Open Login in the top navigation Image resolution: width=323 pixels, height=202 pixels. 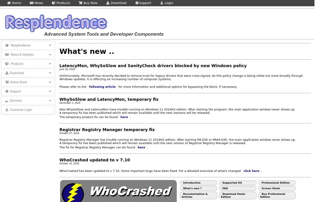[166, 3]
